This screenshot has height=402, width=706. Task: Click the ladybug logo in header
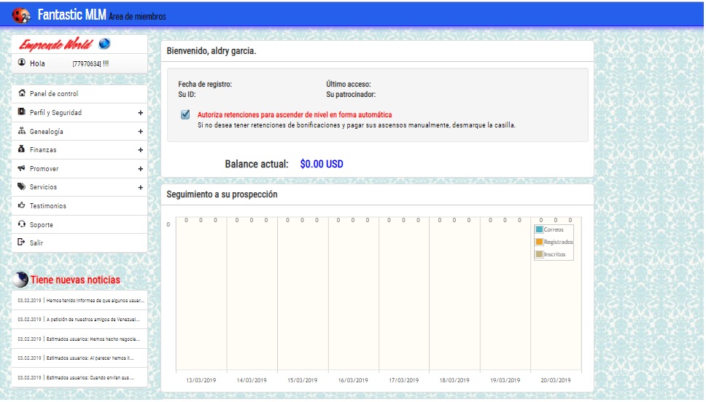click(x=21, y=15)
